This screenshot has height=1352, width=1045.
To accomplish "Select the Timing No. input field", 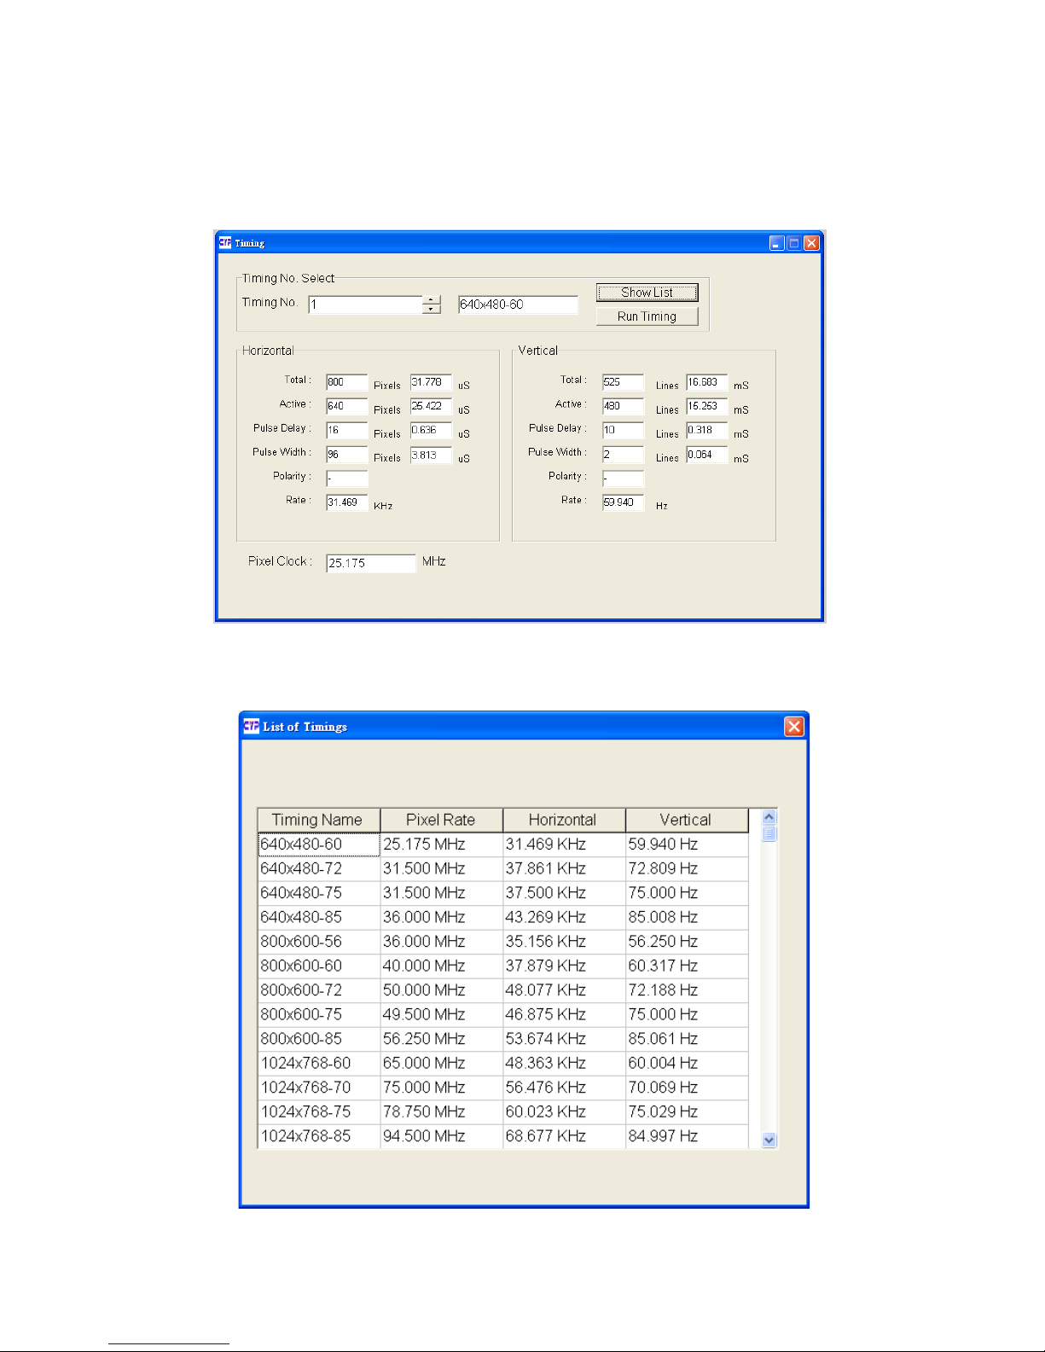I will pyautogui.click(x=365, y=305).
